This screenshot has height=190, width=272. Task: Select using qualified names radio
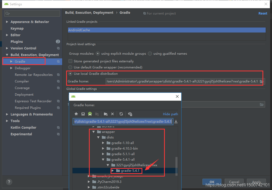tap(150, 54)
